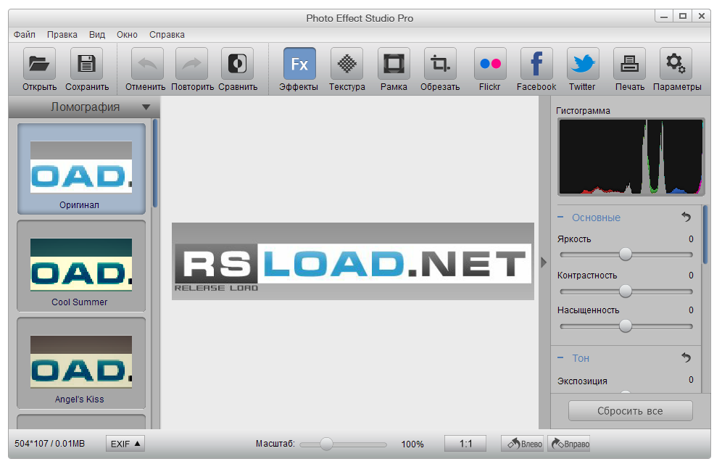Apply the Angel's Kiss effect thumbnail
Screen dimensions: 722x472
coord(81,363)
